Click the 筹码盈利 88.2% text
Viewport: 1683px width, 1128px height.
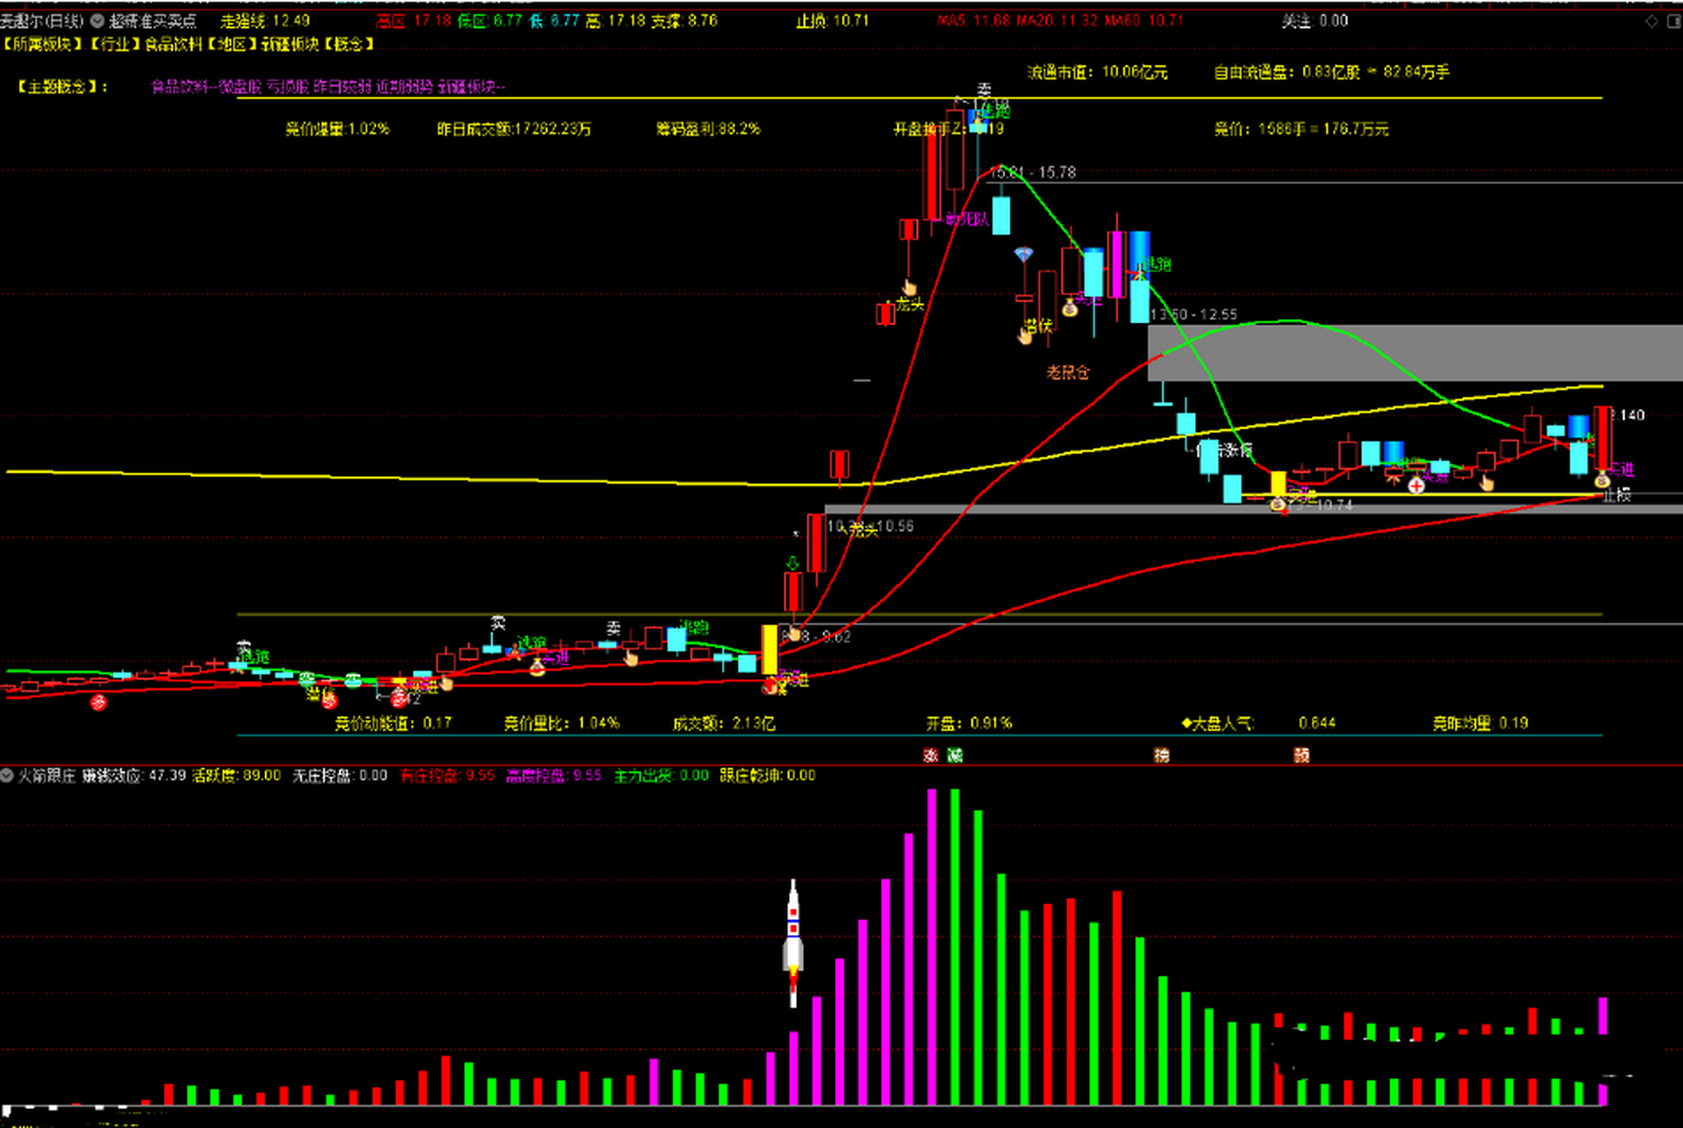coord(708,129)
